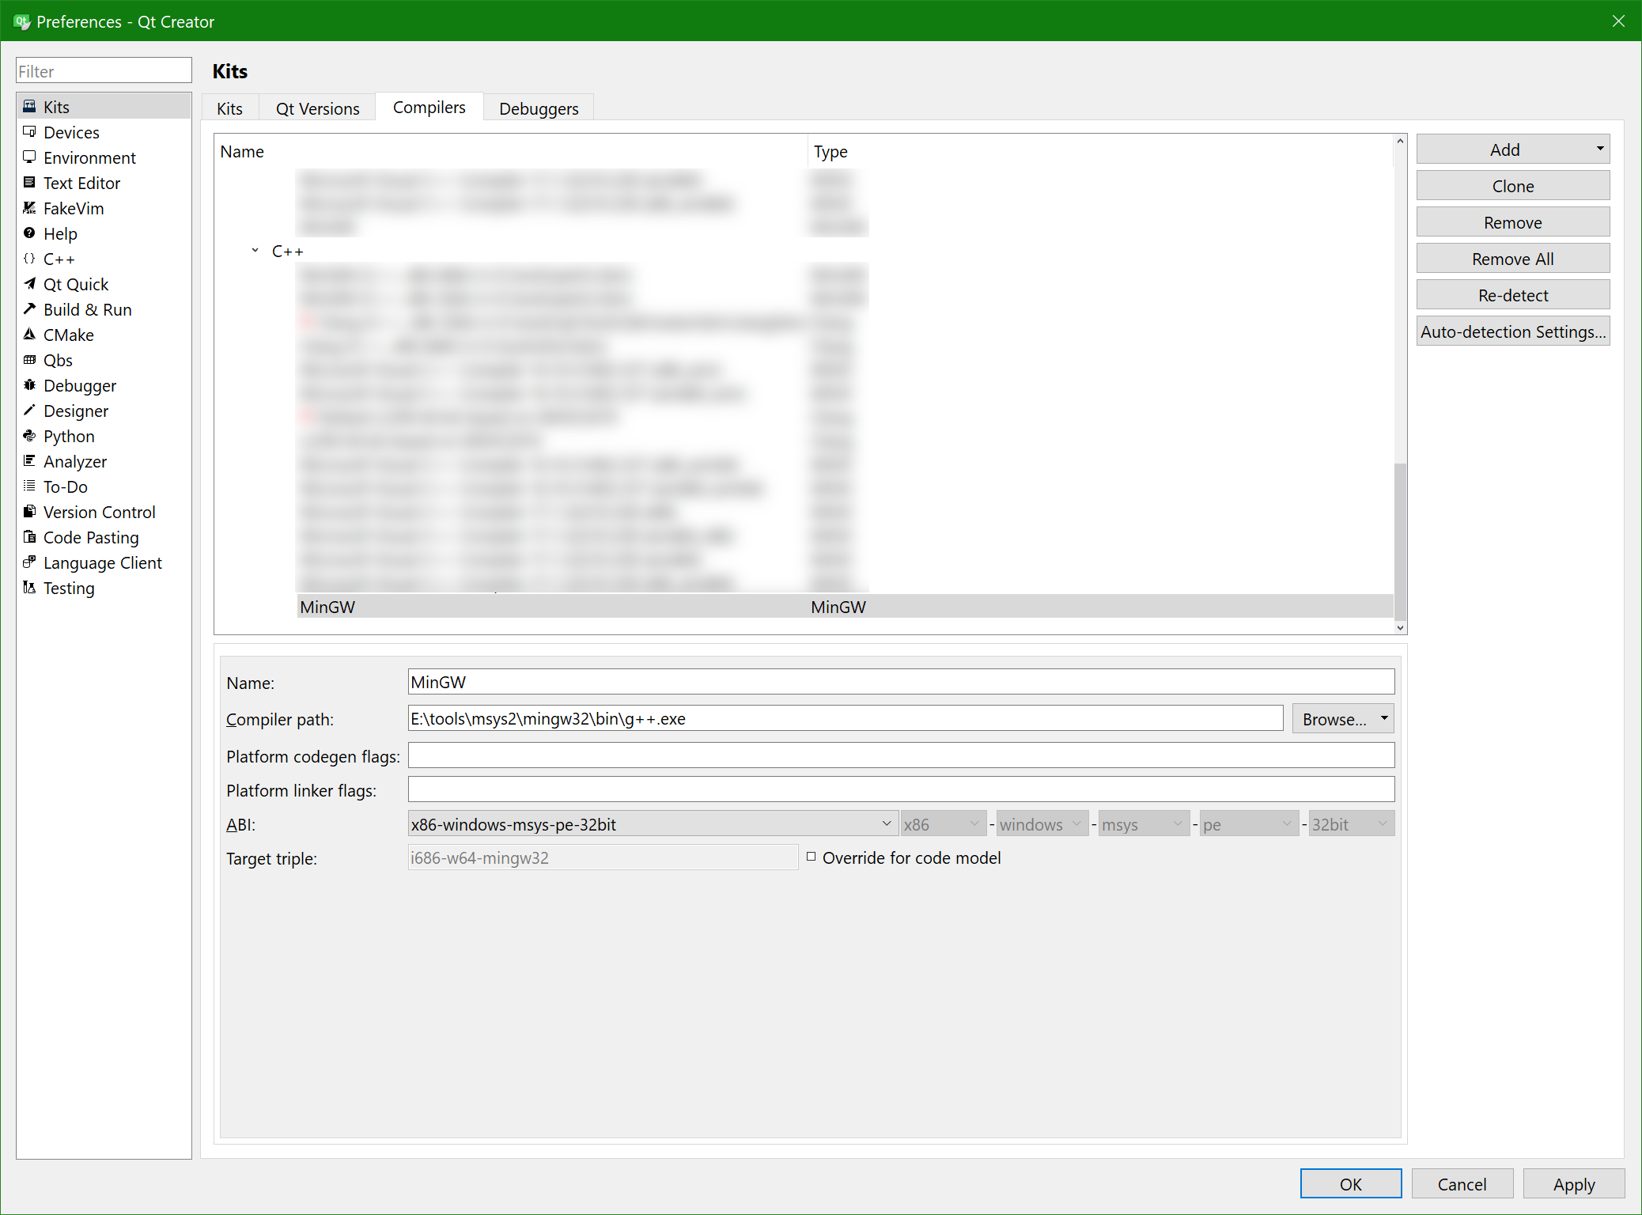The width and height of the screenshot is (1642, 1215).
Task: Open the pe binary format dropdown
Action: coord(1249,824)
